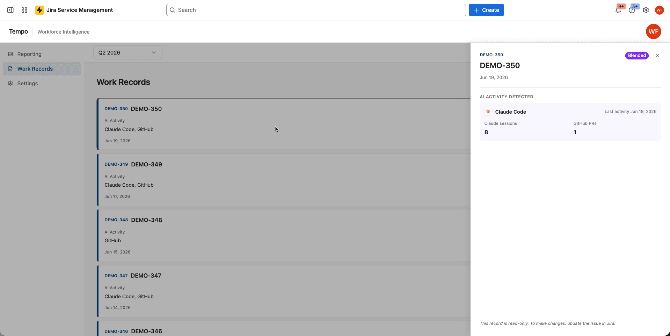670x336 pixels.
Task: Open the small WF profile avatar
Action: click(x=660, y=10)
